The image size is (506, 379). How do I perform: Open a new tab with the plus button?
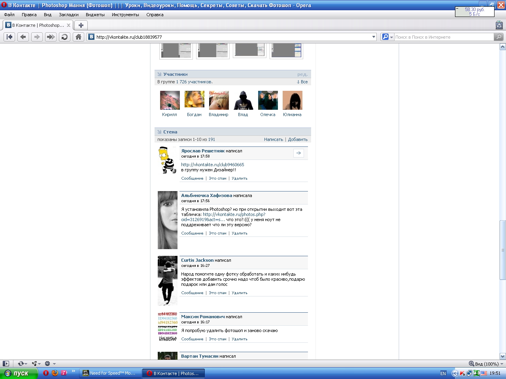pyautogui.click(x=81, y=25)
